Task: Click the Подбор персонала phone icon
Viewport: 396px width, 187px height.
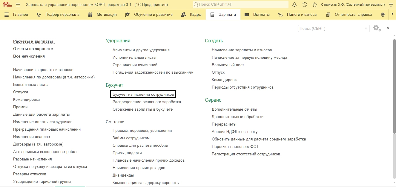Action: point(39,15)
